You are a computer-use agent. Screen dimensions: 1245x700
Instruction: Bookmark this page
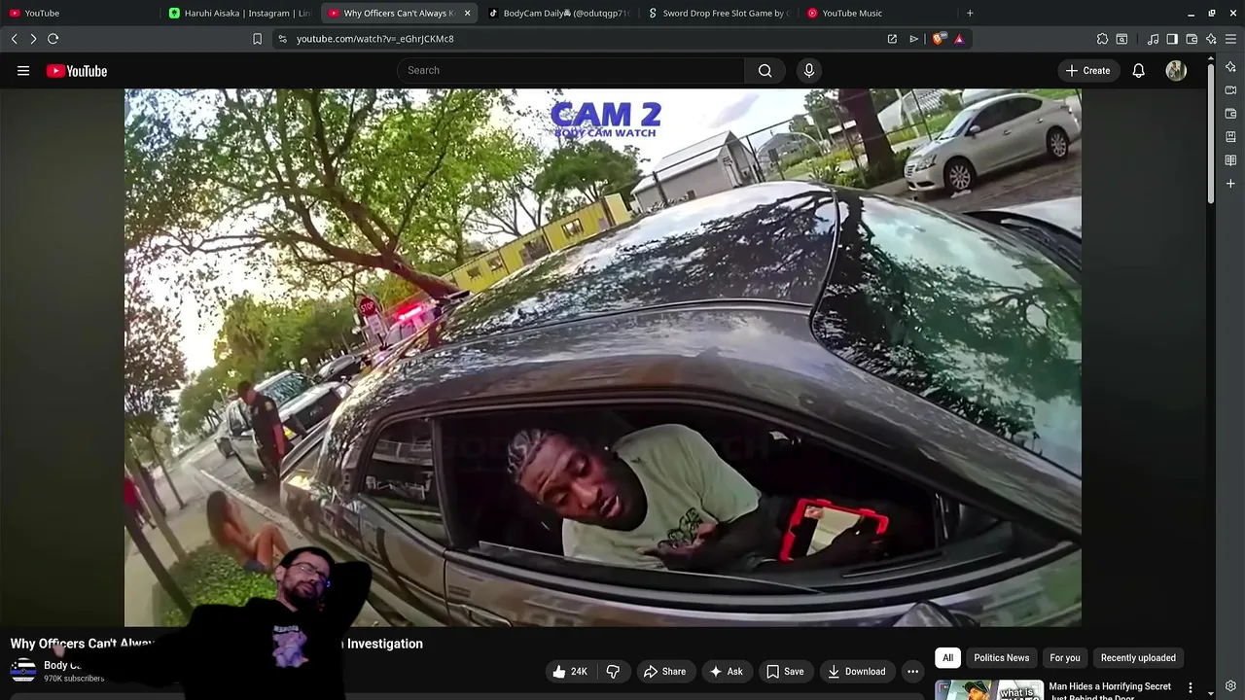(x=257, y=39)
